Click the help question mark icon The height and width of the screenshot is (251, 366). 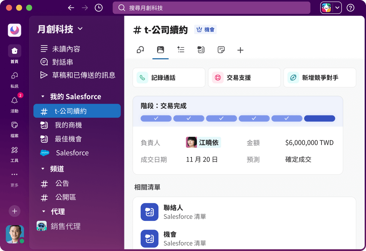[x=350, y=7]
